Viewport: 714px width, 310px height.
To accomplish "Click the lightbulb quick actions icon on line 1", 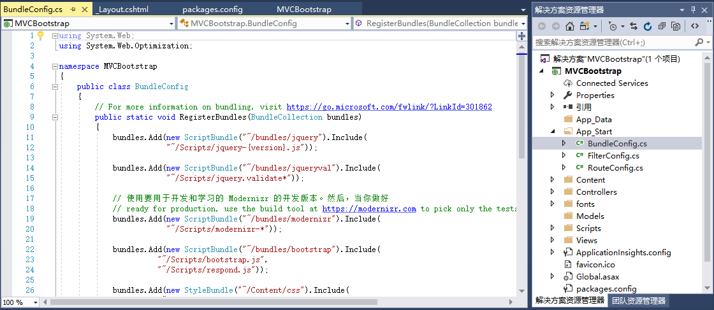I will 40,36.
